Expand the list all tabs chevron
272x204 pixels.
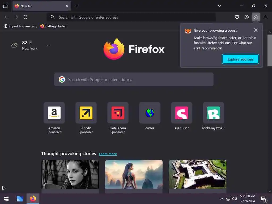[x=219, y=6]
